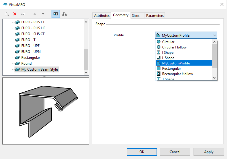Viewport: 227px width, 159px height.
Task: Choose MyCustomProfile highlighted list entry
Action: (x=184, y=63)
